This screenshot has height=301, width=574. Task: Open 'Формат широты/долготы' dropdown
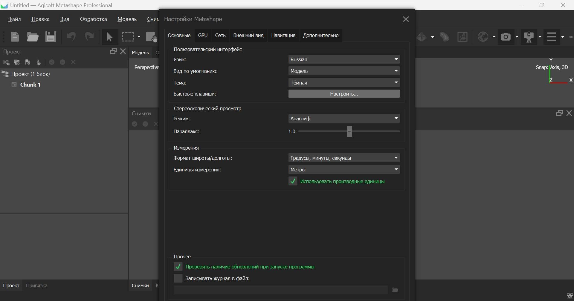[x=344, y=158]
